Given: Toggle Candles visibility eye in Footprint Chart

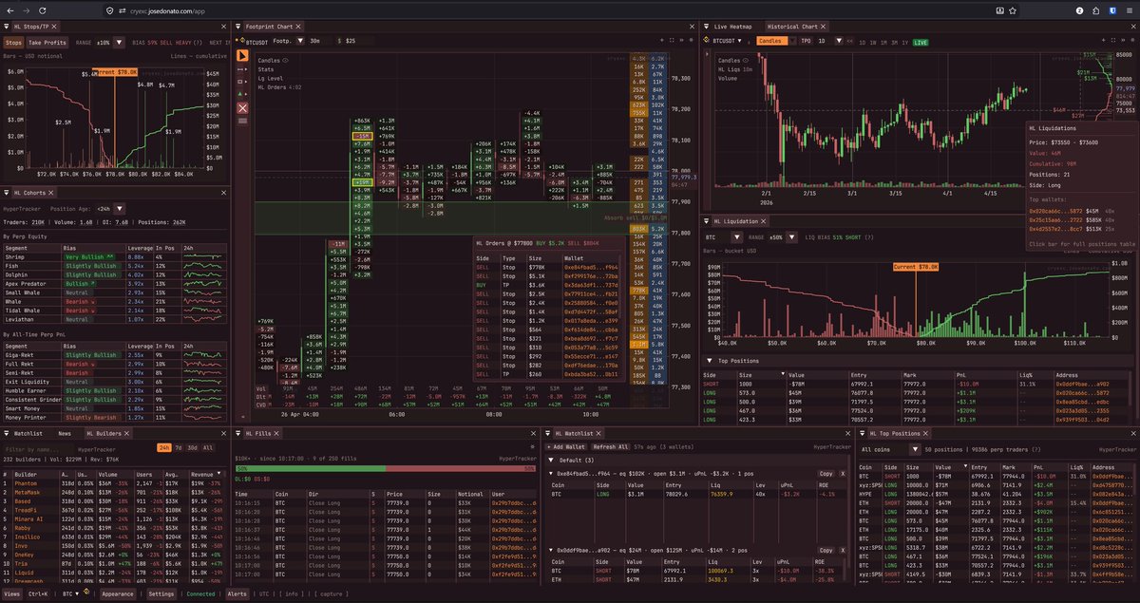Looking at the screenshot, I should point(286,60).
